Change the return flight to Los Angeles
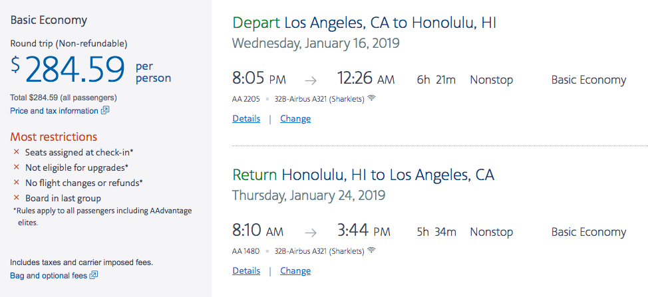 (295, 270)
